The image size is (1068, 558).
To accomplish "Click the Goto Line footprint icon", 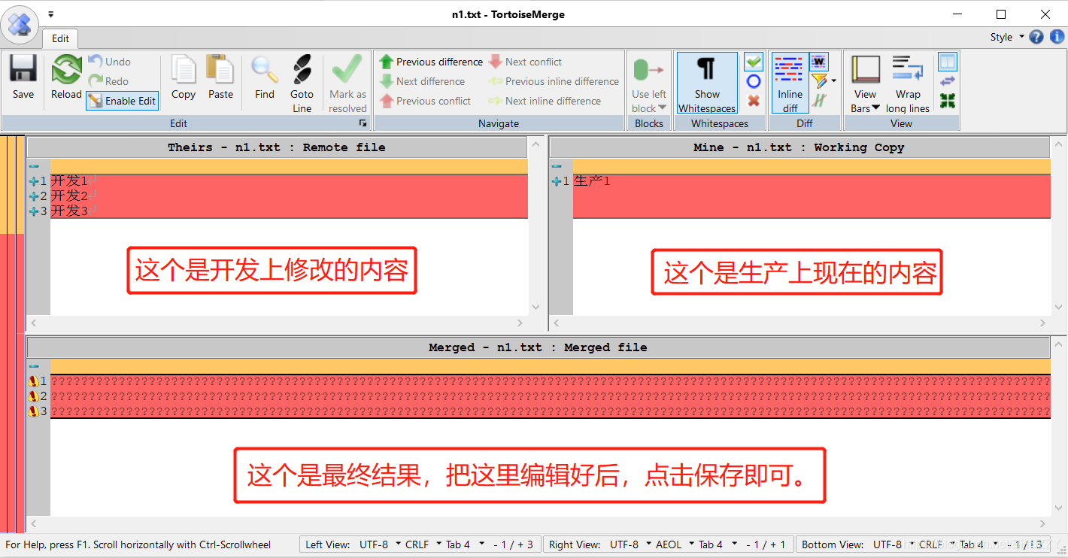I will pos(302,69).
